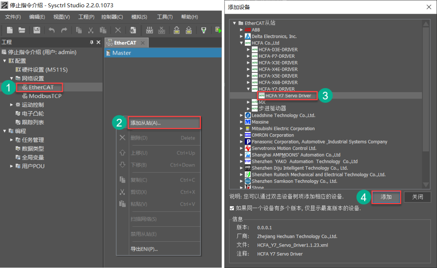Viewport: 437px width, 268px height.
Task: Select HCFA Y7 Servo Driver device
Action: [288, 96]
